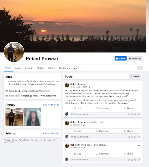Switch to the About tab
This screenshot has width=149, height=167.
coord(18,68)
